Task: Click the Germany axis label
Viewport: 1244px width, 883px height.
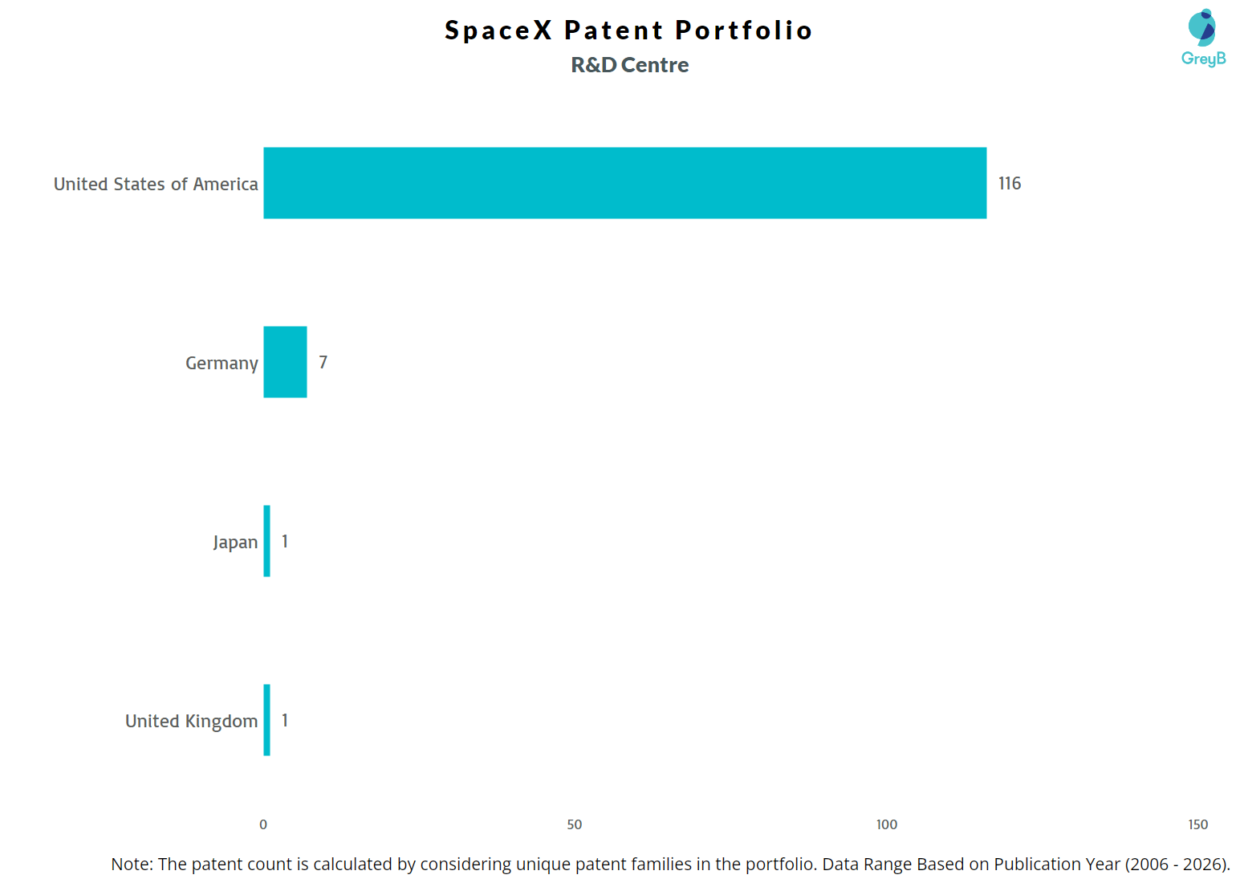Action: 222,363
